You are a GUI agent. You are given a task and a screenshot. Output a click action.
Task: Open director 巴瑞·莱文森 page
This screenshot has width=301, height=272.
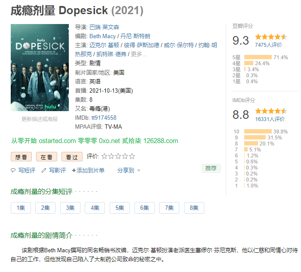104,27
